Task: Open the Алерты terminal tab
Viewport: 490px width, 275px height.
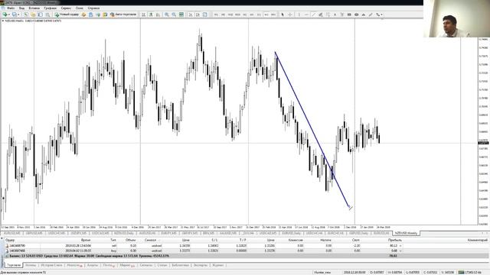Action: point(93,265)
